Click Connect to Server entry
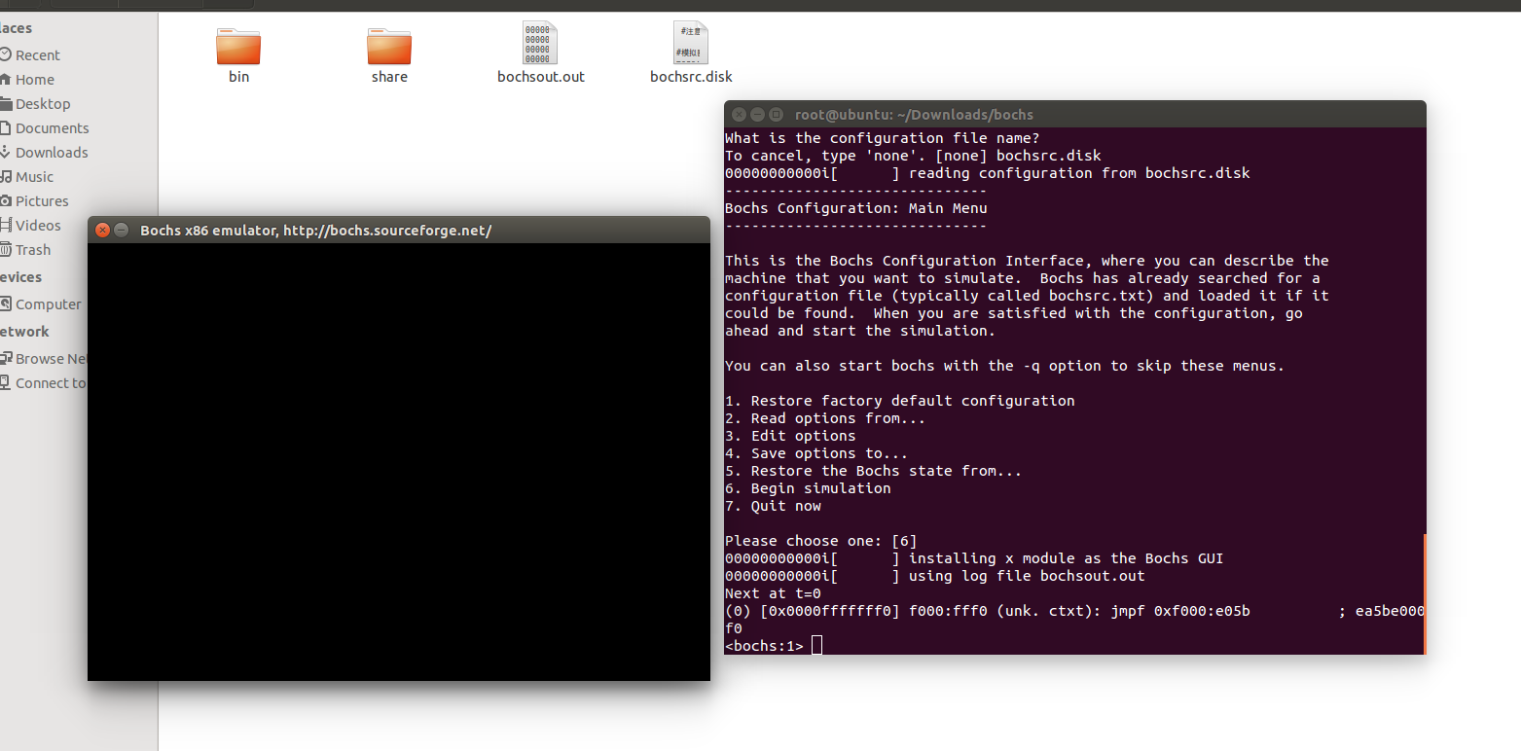This screenshot has height=751, width=1521. coord(49,383)
